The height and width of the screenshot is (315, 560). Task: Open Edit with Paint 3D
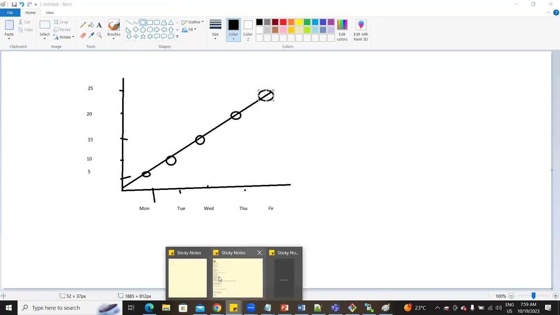coord(361,31)
